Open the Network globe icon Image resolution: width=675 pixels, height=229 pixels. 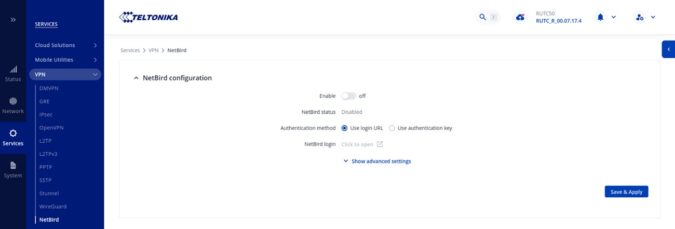pos(13,105)
